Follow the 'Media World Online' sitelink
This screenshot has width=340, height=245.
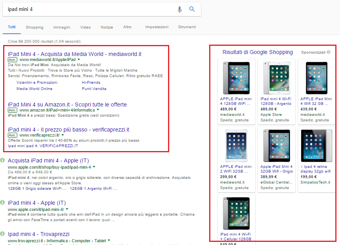click(x=34, y=89)
